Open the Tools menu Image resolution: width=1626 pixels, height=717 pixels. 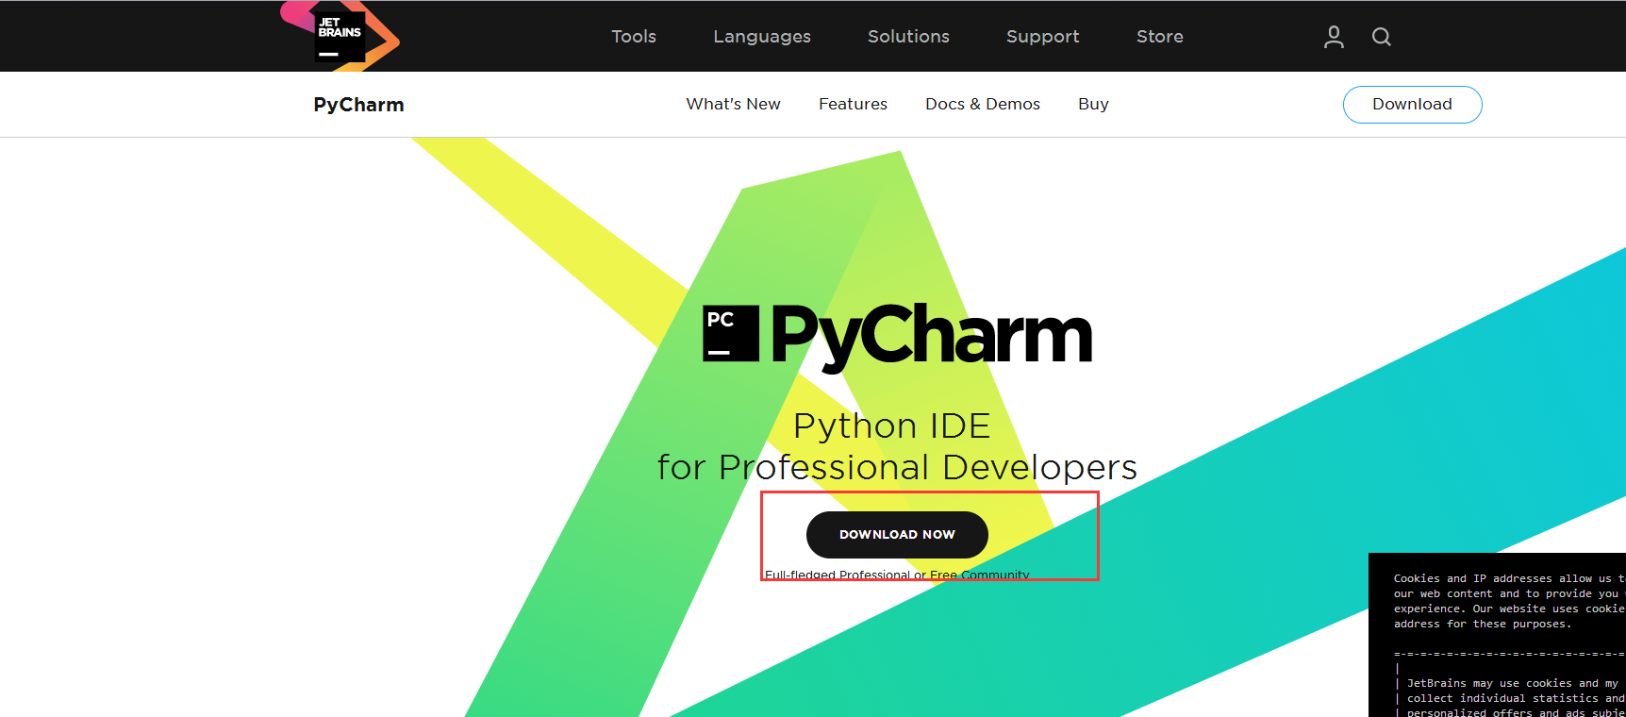coord(634,37)
